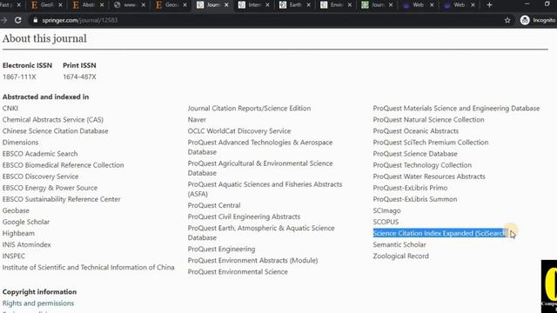Click the Print ISSN value 1674-487X
Screen dimensions: 557x313
[79, 77]
